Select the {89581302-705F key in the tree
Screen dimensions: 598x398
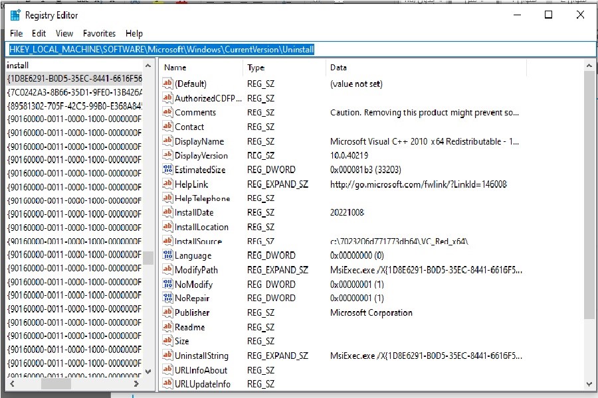(74, 105)
